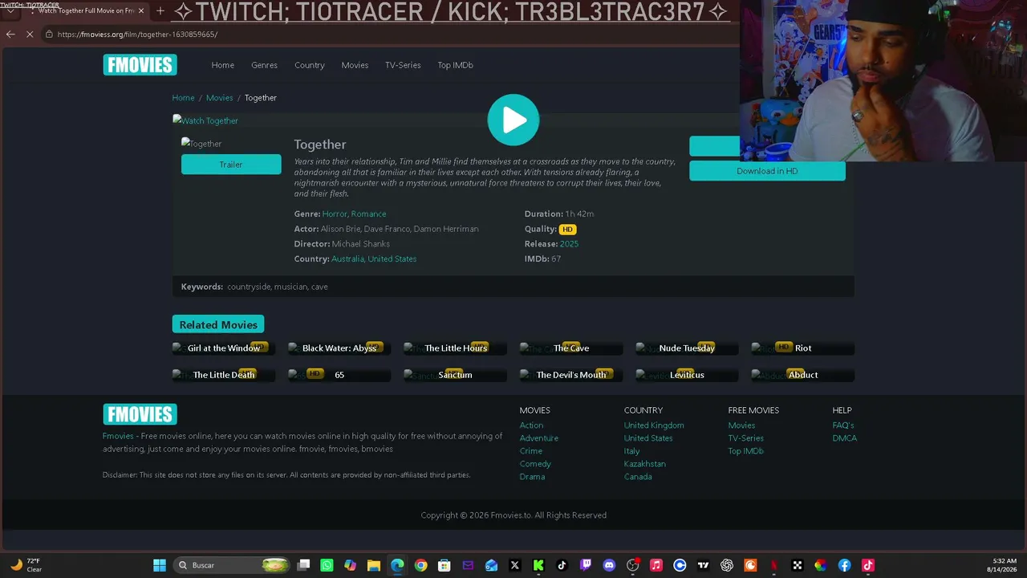Open the Drama category in the footer
Screen dimensions: 1027x578
coord(532,477)
